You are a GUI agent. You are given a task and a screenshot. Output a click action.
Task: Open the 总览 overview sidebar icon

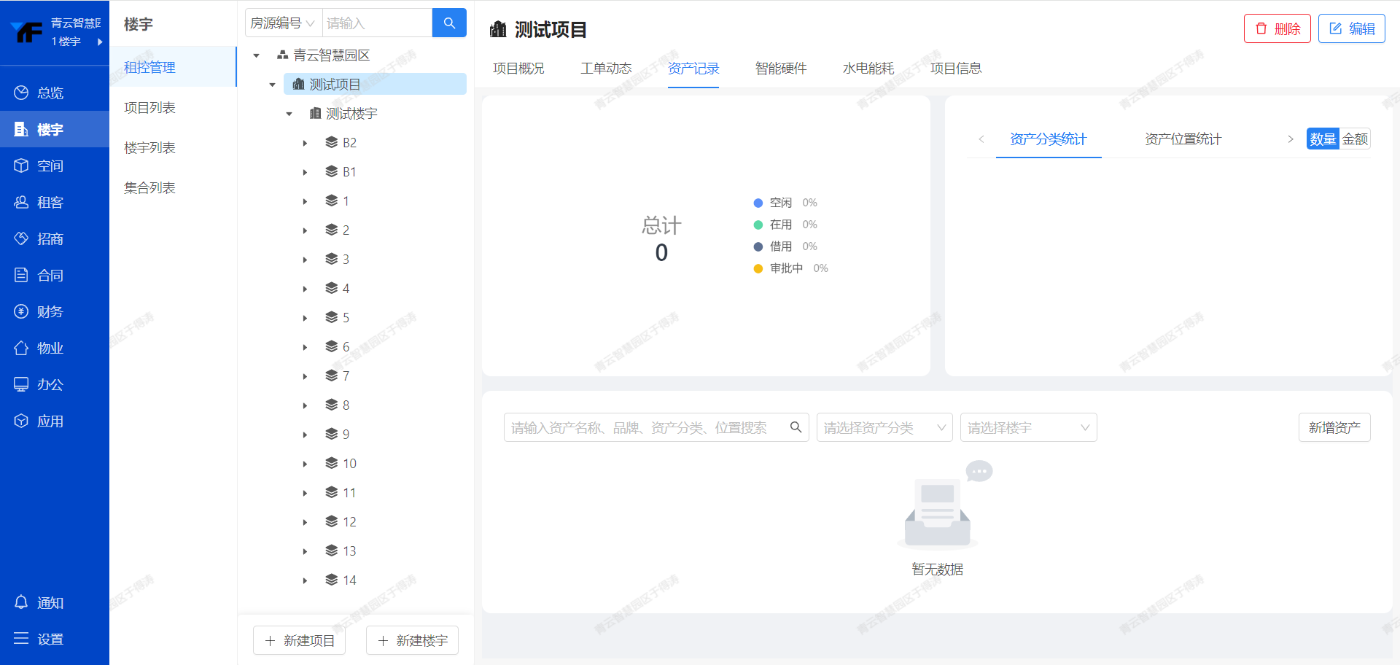[21, 93]
